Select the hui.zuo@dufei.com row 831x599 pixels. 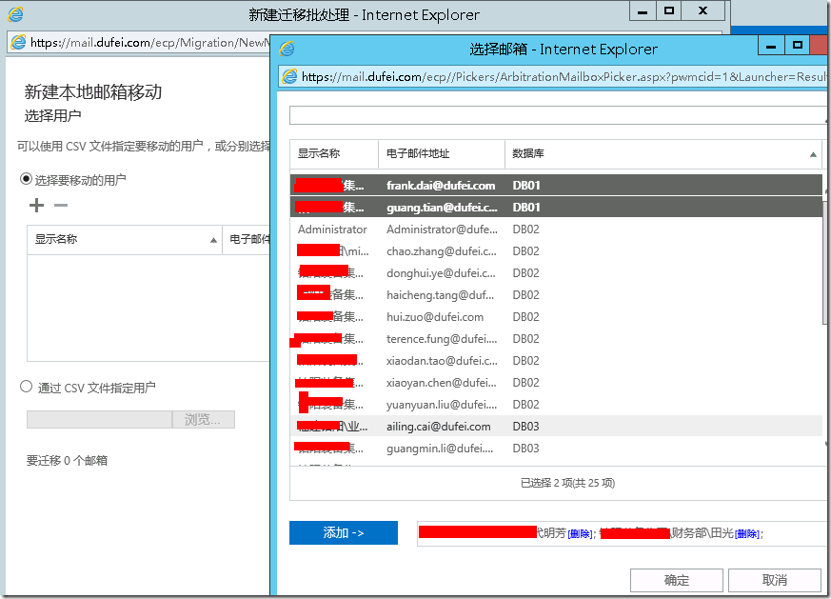click(556, 317)
